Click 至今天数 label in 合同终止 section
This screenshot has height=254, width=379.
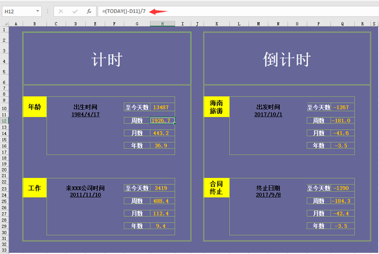(x=319, y=188)
